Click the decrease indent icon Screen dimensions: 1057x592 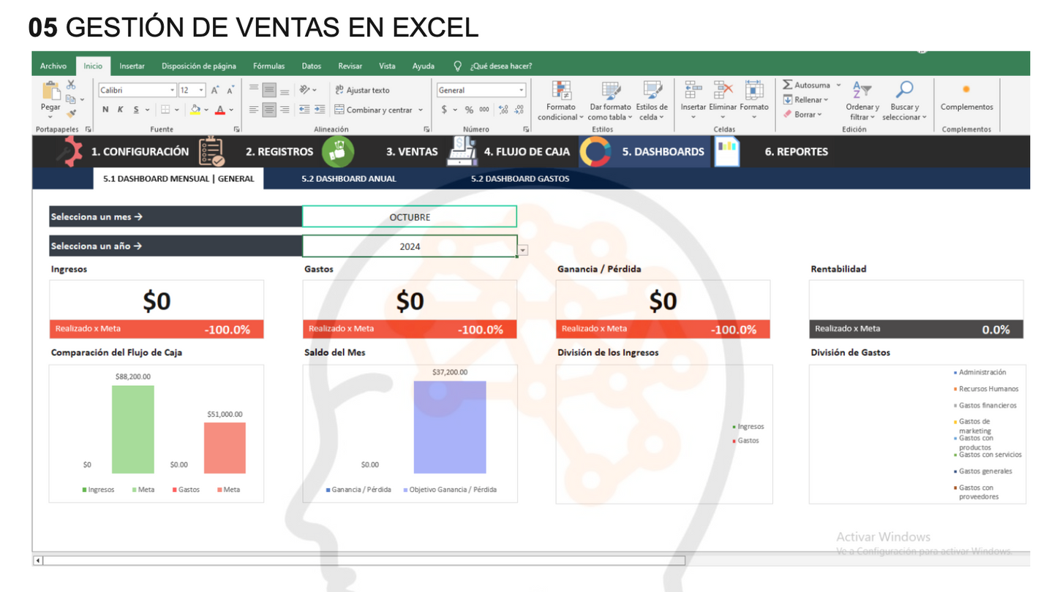(x=304, y=110)
